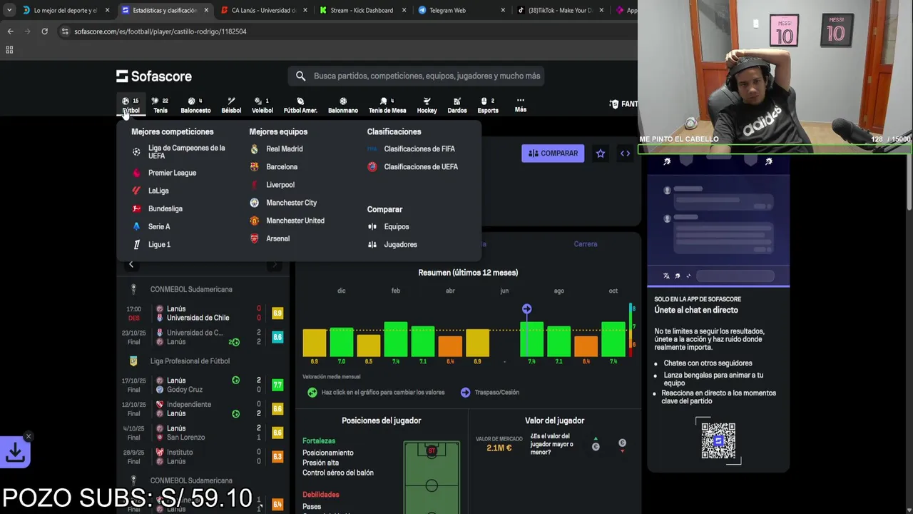This screenshot has height=514, width=913.
Task: Select Comparar Jugadores option
Action: point(392,244)
